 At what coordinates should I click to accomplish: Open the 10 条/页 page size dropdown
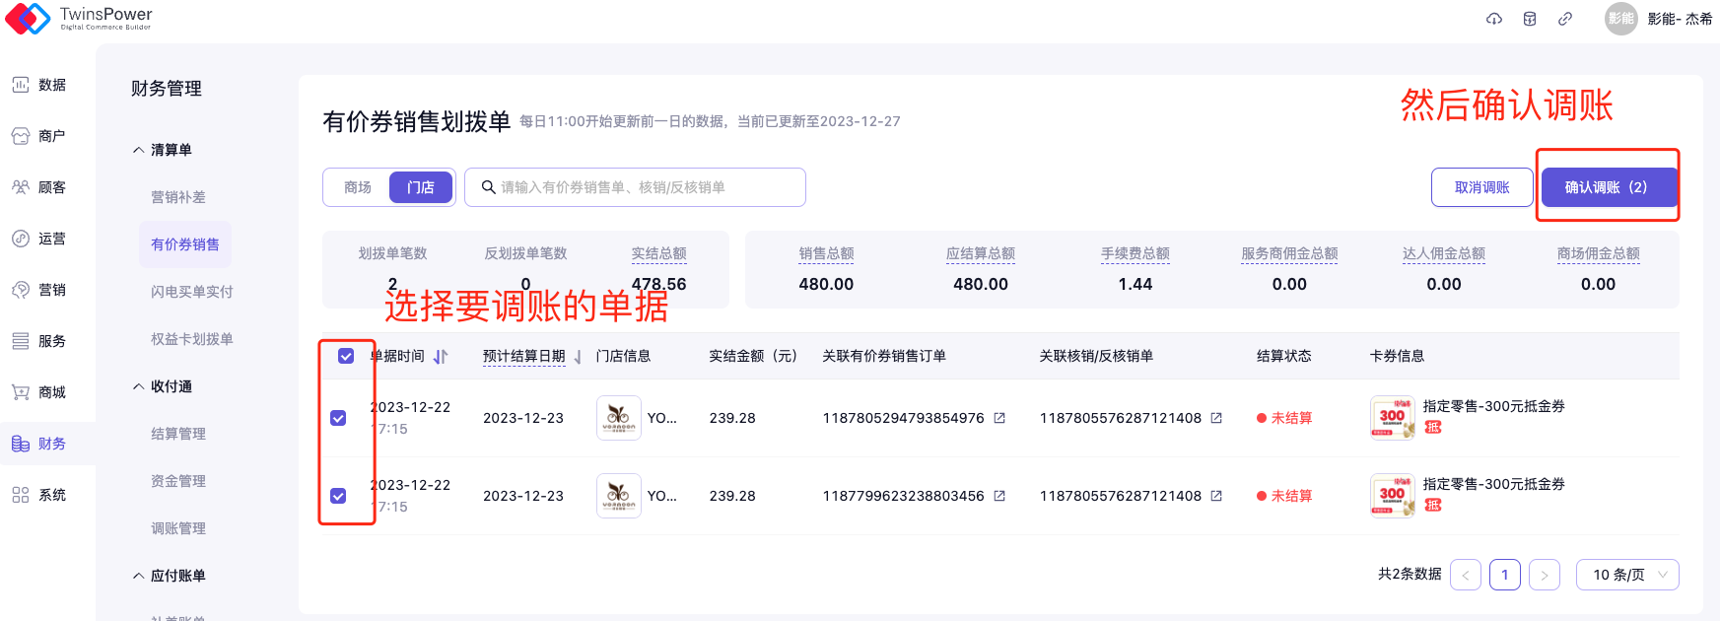pos(1627,575)
